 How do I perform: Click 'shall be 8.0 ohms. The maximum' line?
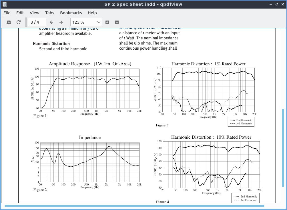pos(148,43)
